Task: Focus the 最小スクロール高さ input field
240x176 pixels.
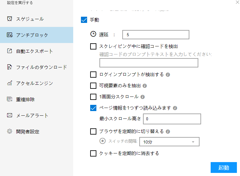Action: pos(172,119)
